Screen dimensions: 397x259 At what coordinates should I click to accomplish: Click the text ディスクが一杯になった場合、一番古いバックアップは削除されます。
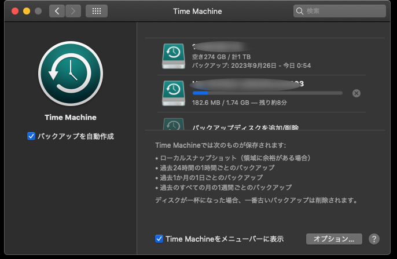click(256, 200)
